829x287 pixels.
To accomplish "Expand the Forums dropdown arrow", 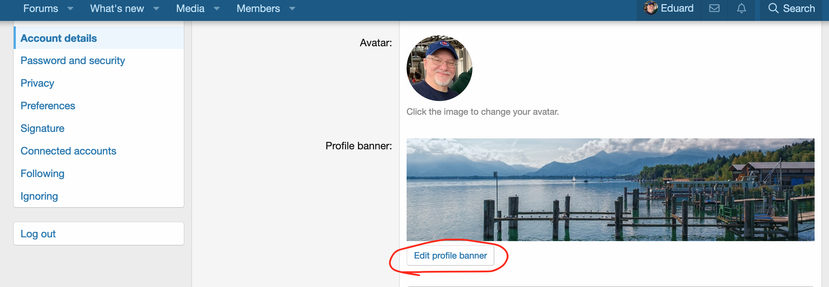I will (70, 9).
